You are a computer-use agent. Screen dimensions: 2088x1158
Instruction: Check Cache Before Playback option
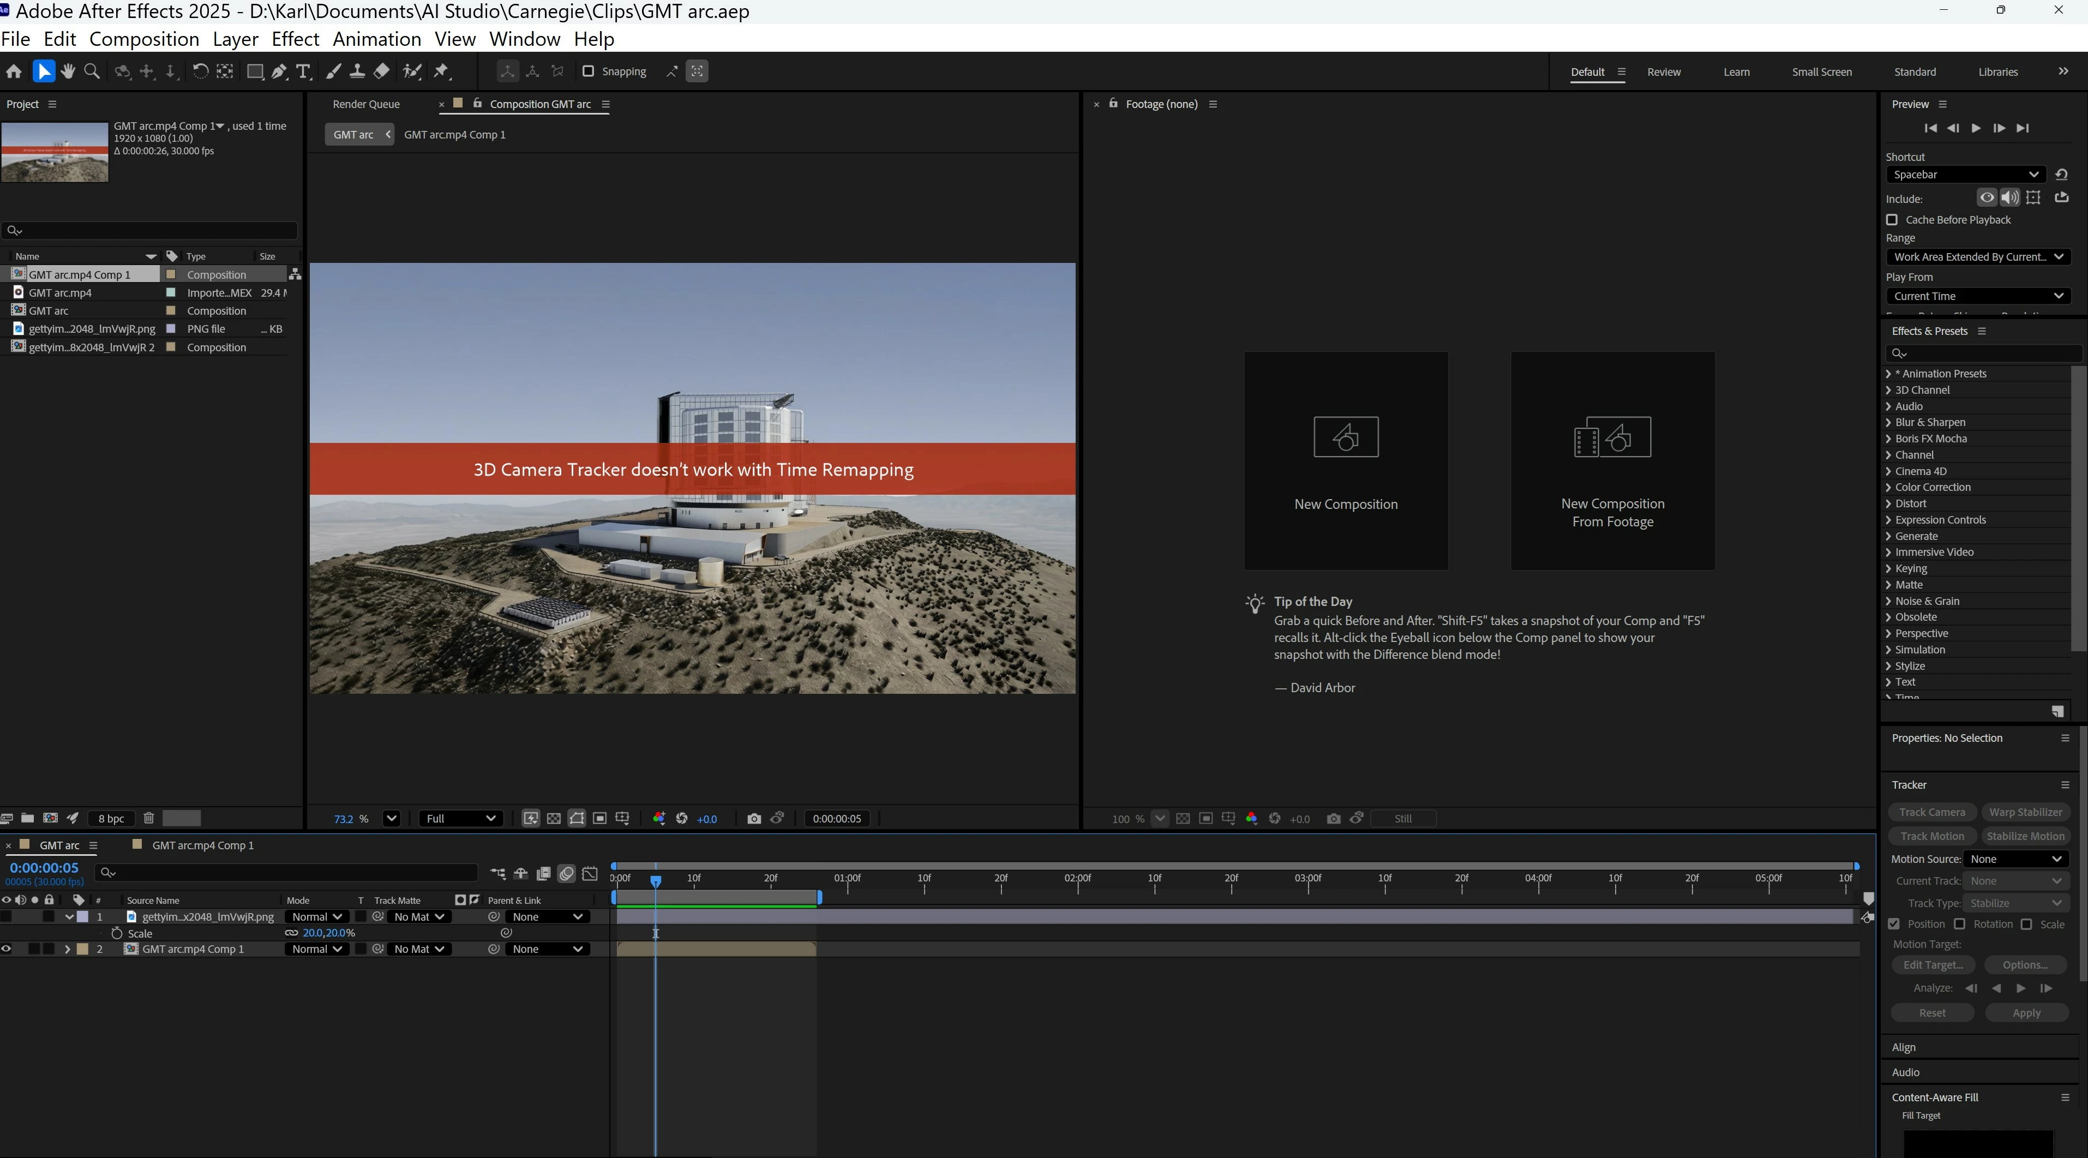pyautogui.click(x=1892, y=220)
